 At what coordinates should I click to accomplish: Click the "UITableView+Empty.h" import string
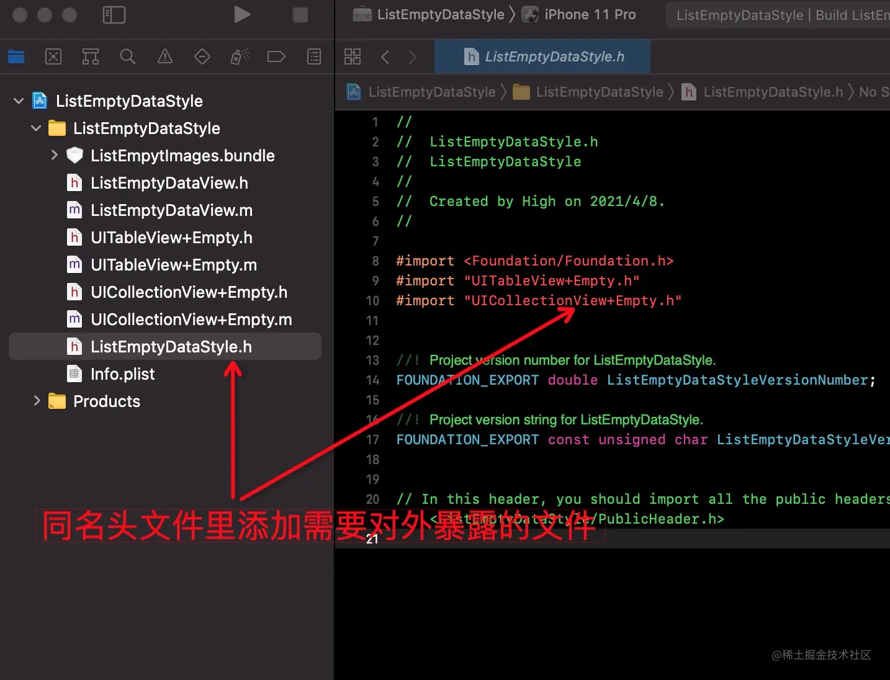[x=552, y=280]
